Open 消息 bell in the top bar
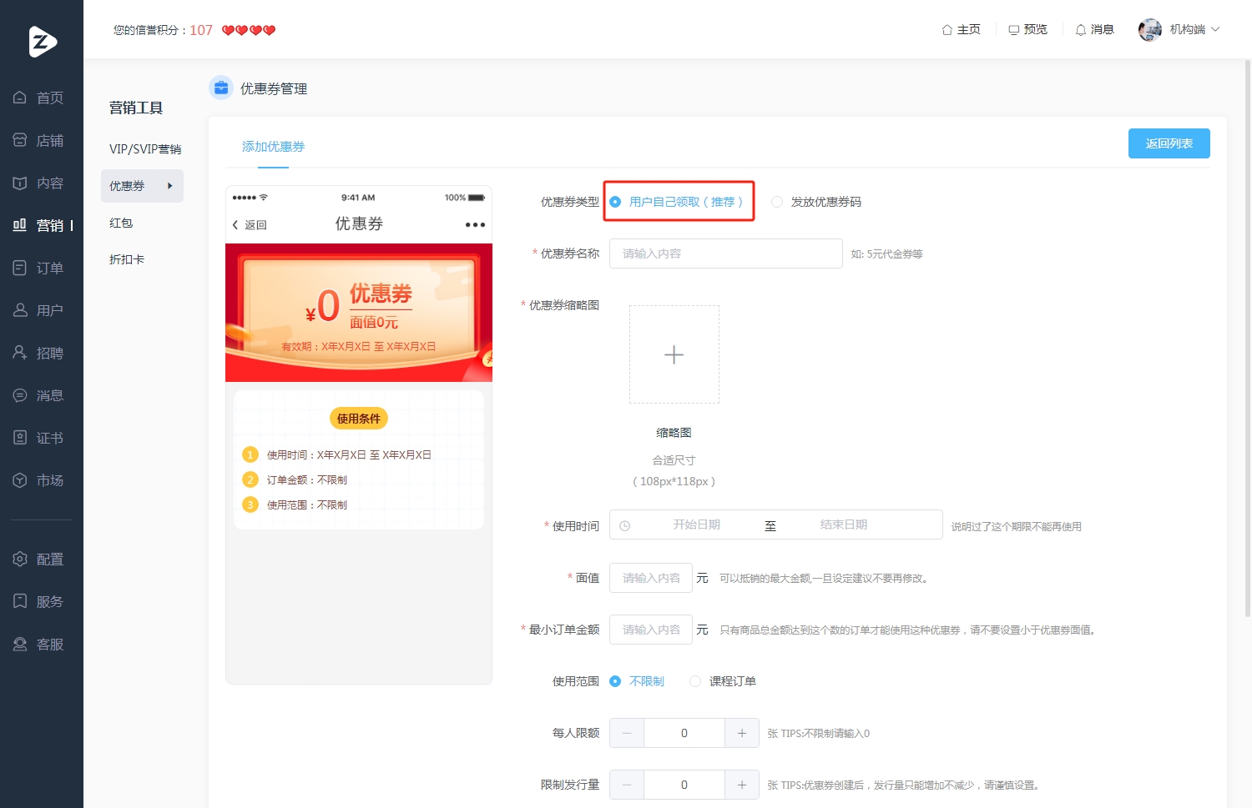The image size is (1252, 808). [1094, 29]
